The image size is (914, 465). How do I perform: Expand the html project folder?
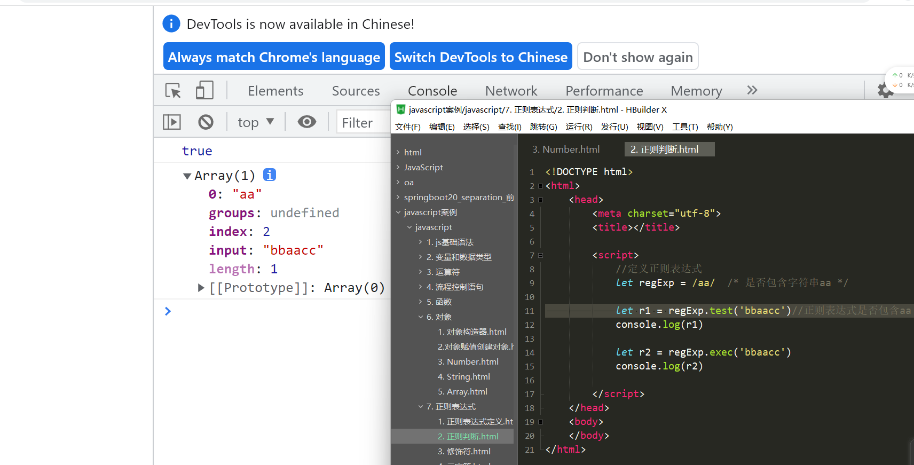tap(398, 152)
